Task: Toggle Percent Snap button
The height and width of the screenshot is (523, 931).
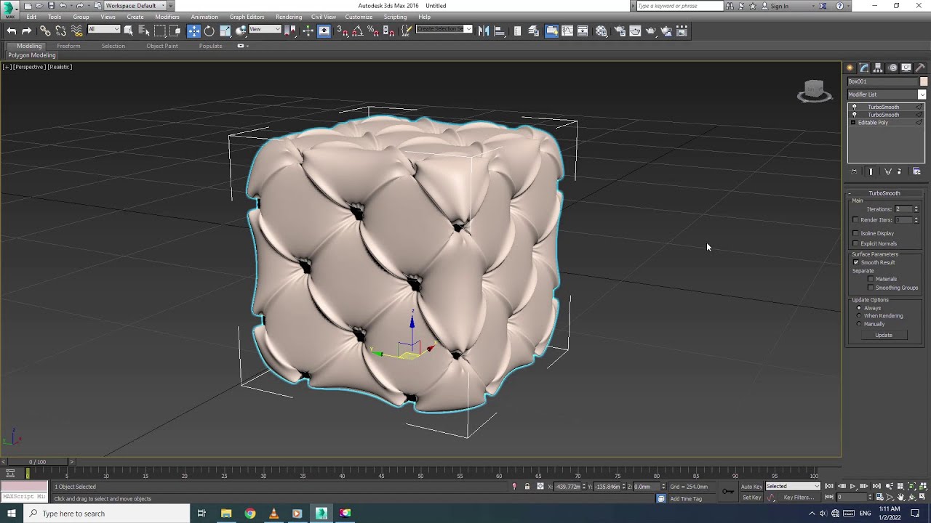Action: point(372,31)
